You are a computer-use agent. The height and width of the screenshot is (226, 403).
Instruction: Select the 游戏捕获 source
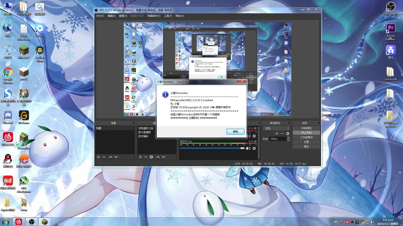click(143, 136)
